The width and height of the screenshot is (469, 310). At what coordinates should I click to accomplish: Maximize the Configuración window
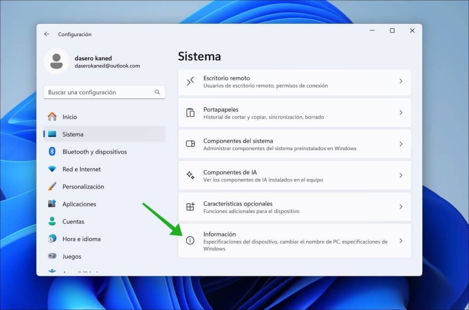click(392, 31)
